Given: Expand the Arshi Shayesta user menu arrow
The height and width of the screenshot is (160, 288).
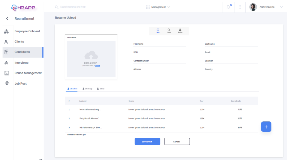Looking at the screenshot, I should coord(281,7).
